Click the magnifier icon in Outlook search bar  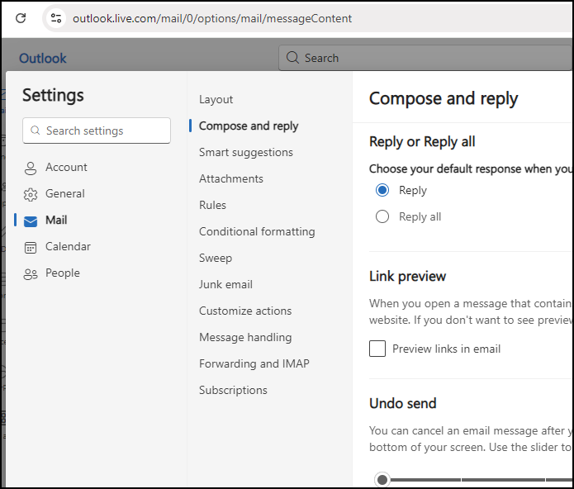coord(292,58)
